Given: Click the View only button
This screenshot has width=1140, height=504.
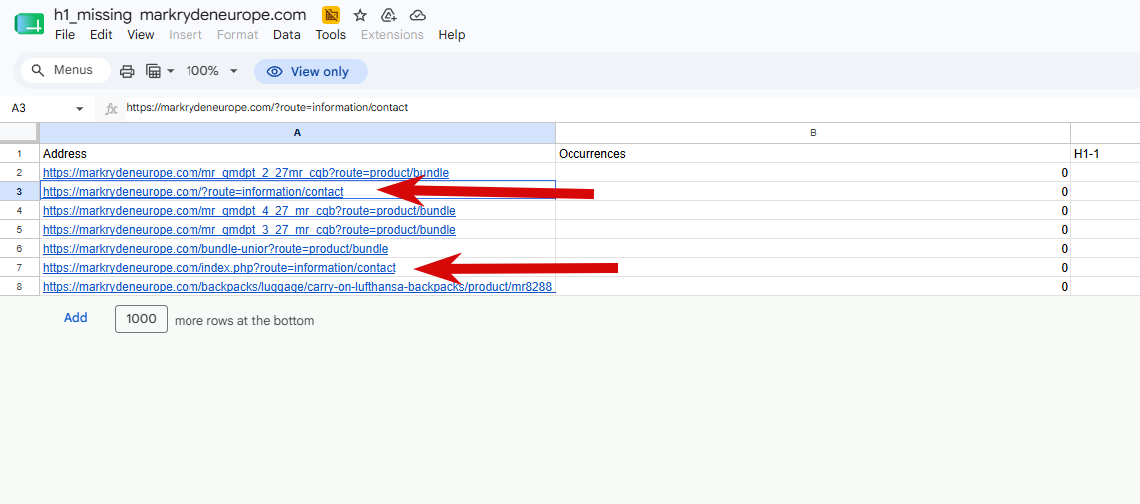Looking at the screenshot, I should coord(310,71).
